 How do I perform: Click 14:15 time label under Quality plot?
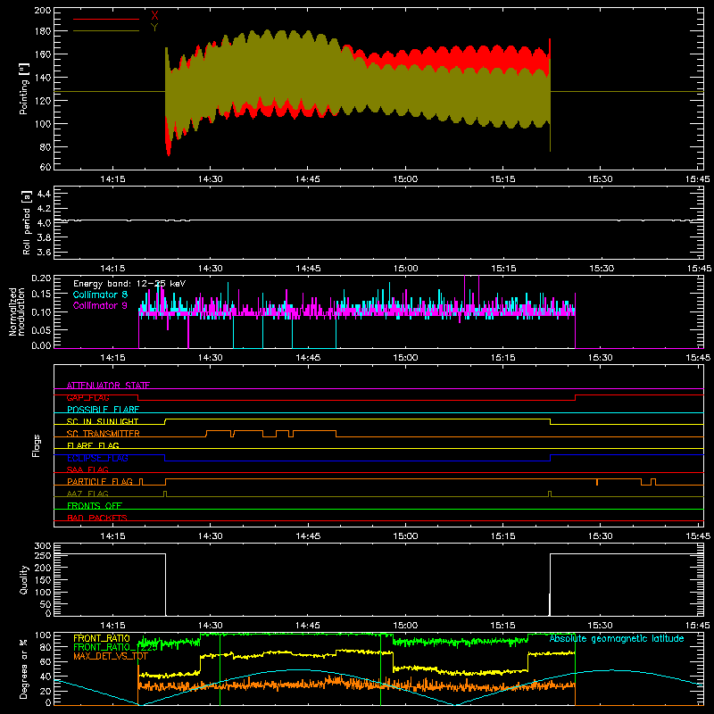point(112,626)
